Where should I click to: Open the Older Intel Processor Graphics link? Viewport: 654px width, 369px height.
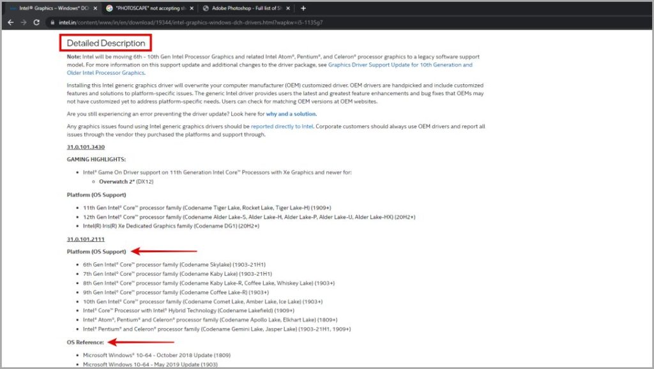105,73
